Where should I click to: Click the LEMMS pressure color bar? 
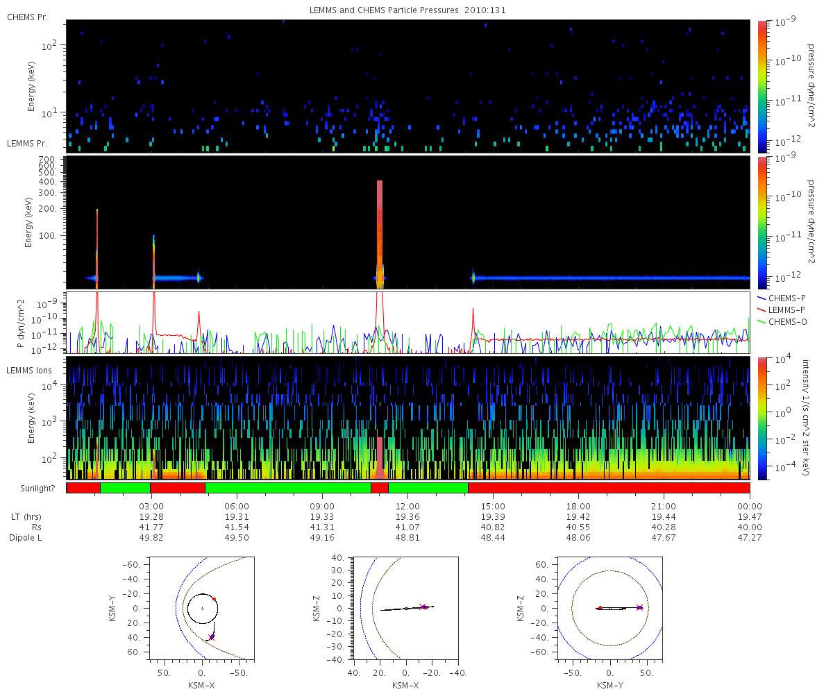coord(762,222)
